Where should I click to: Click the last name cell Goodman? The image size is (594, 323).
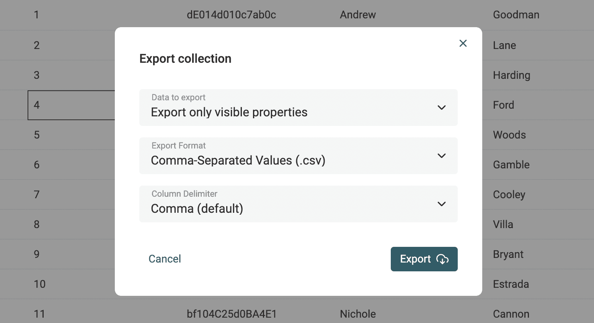516,15
